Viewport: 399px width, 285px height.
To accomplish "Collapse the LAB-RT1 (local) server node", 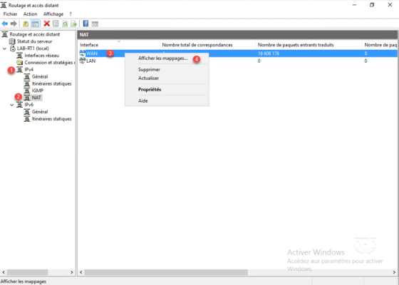I will 4,48.
